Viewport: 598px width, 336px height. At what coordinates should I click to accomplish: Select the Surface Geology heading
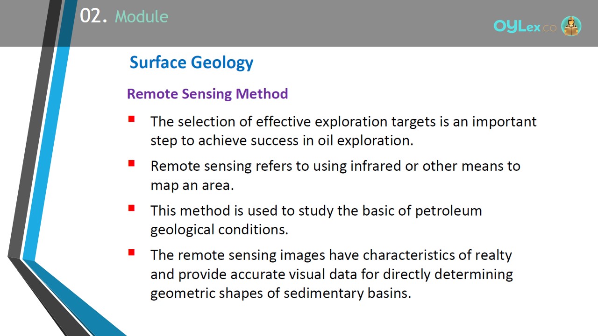(x=192, y=63)
